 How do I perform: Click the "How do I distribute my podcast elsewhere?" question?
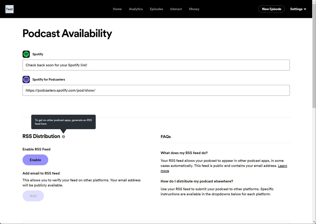click(197, 181)
